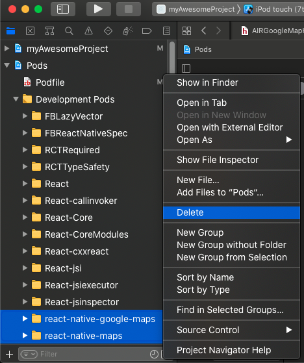Open the Report navigator

167,31
